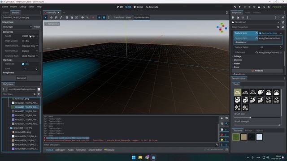
Task: Open the Perspective view menu button
Action: (52, 24)
